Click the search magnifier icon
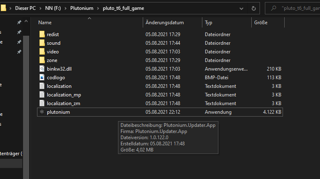320x179 pixels. [x=274, y=8]
